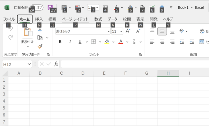
Task: Click the Undo arrow icon
Action: 10,29
